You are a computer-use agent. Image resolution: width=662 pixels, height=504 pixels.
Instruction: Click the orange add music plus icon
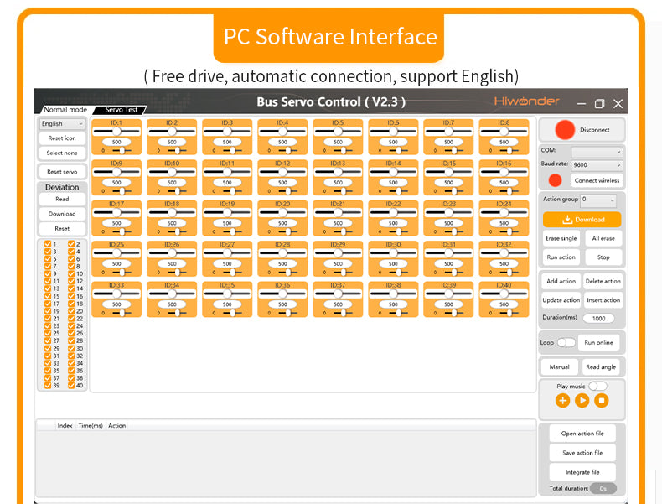tap(562, 401)
